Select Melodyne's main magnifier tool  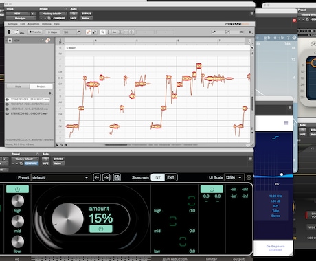103,32
